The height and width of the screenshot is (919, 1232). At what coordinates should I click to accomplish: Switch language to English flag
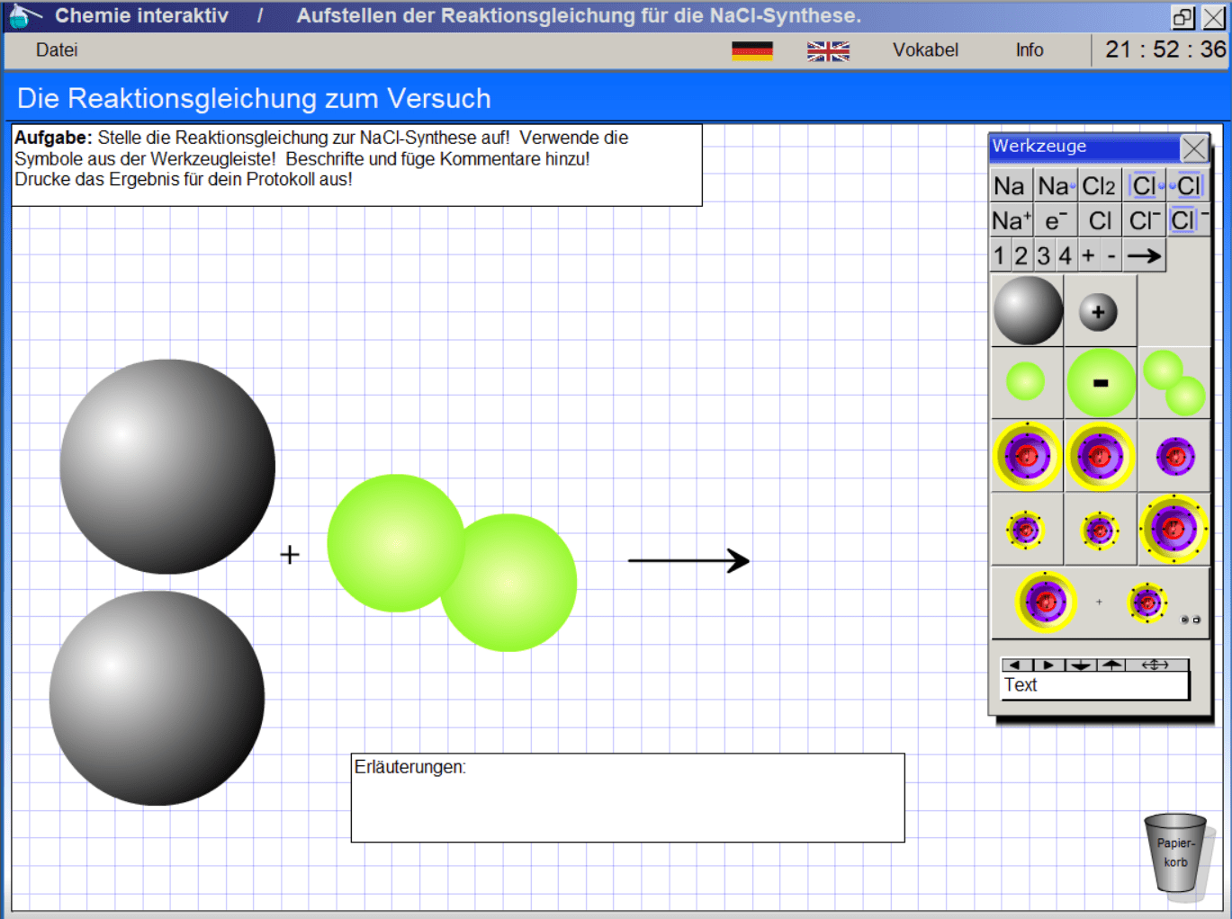click(x=828, y=51)
